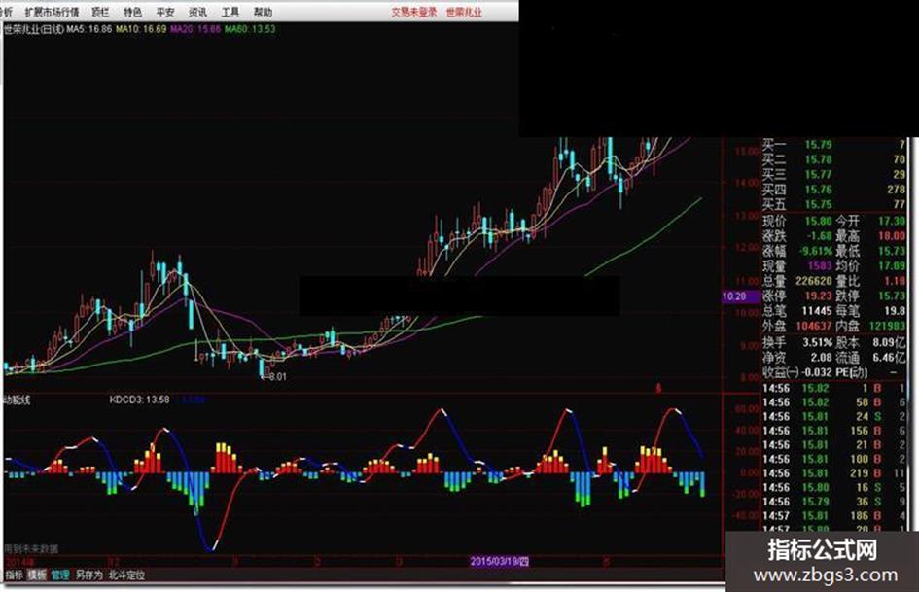Click the 最高 value 18.00
This screenshot has height=592, width=919.
pyautogui.click(x=891, y=235)
